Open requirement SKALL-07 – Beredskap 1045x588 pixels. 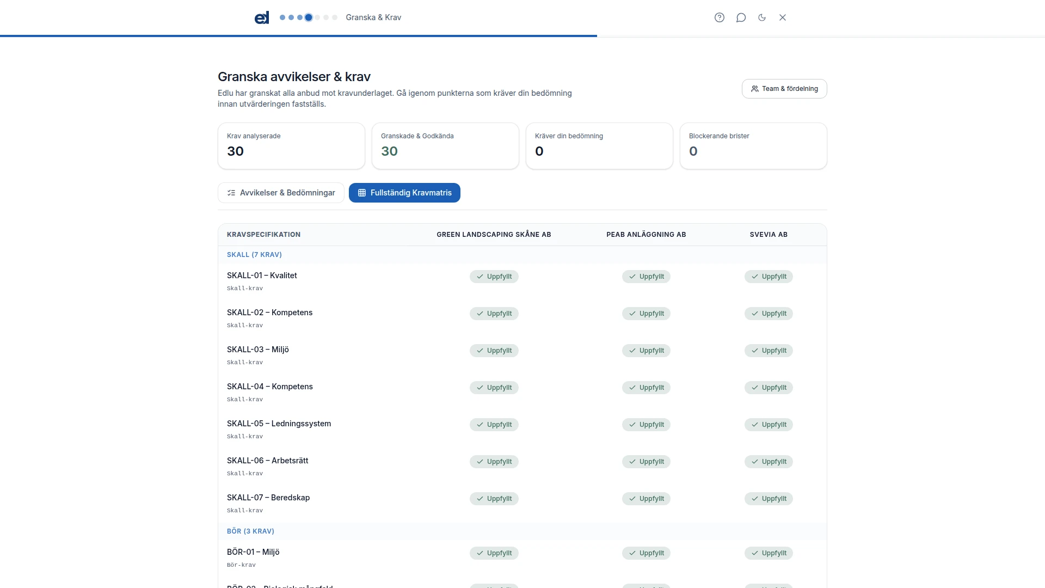pyautogui.click(x=268, y=498)
